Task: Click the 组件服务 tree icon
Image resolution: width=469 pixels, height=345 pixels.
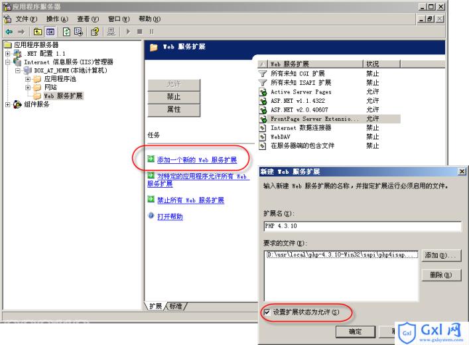Action: pyautogui.click(x=17, y=104)
